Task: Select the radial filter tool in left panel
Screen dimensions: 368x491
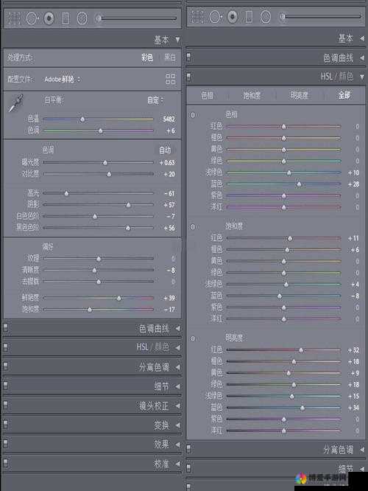Action: pos(82,18)
